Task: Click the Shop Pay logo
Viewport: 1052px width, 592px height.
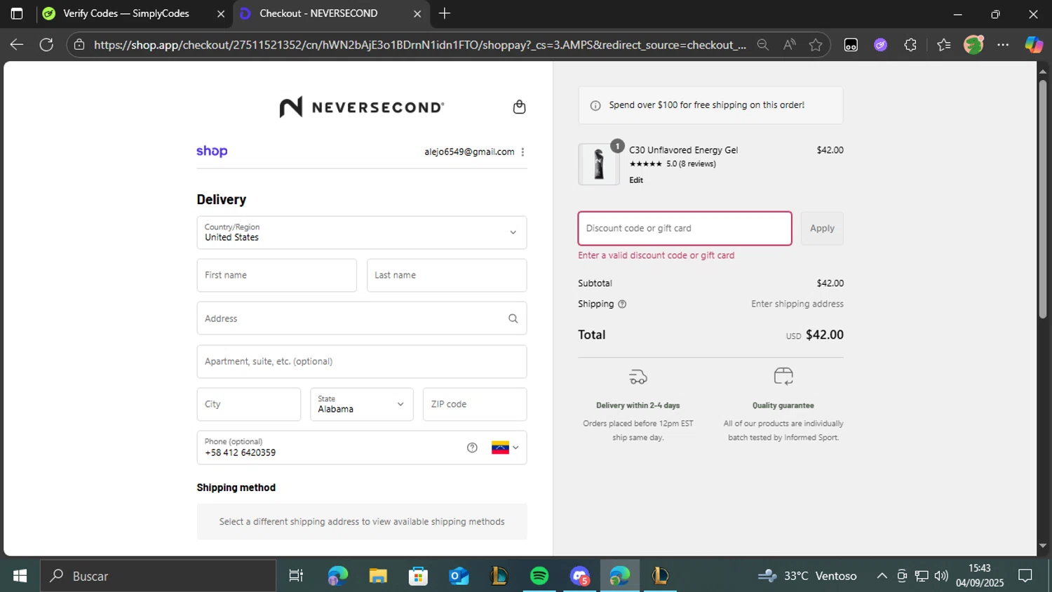Action: click(x=212, y=151)
